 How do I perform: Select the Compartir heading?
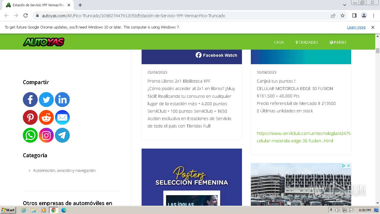coord(36,82)
